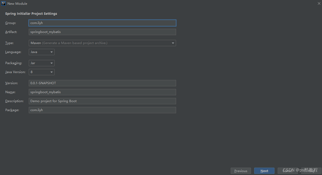This screenshot has width=322, height=175.
Task: Open the Type dropdown showing Maven
Action: pos(102,43)
